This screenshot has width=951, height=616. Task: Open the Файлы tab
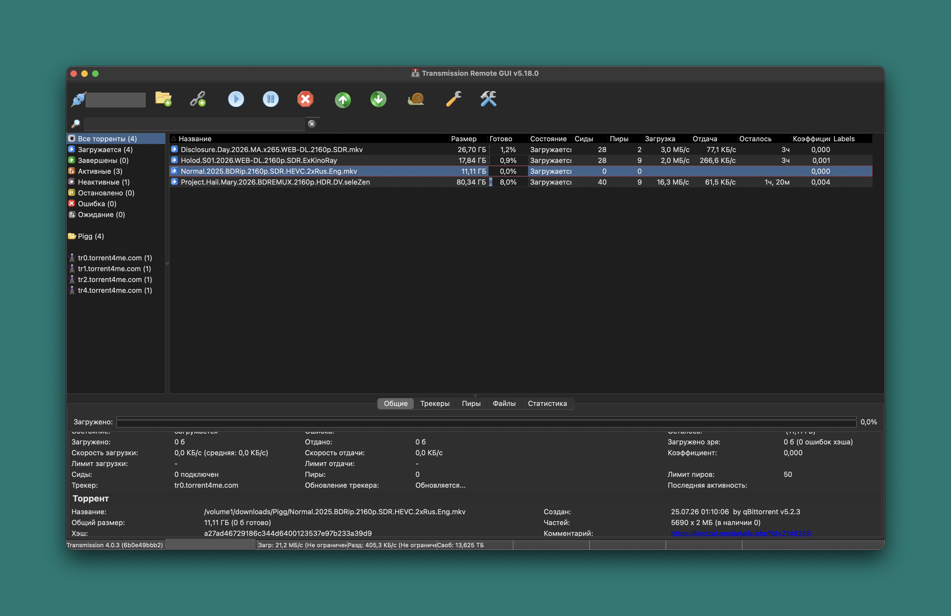click(504, 403)
